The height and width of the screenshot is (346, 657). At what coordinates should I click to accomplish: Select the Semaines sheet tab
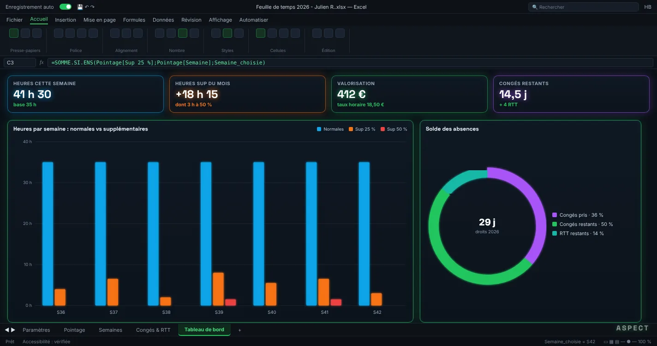[111, 330]
